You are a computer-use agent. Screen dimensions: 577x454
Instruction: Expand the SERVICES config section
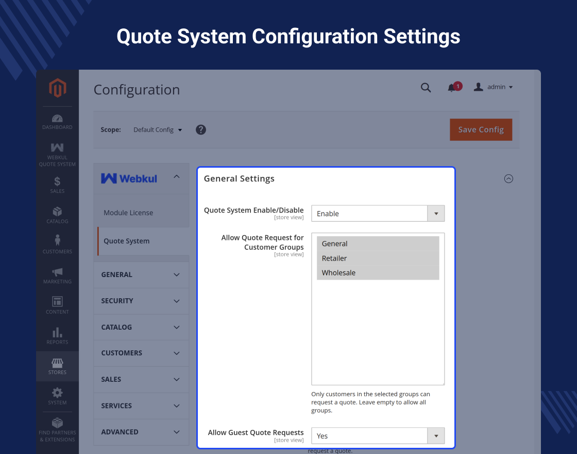[141, 406]
